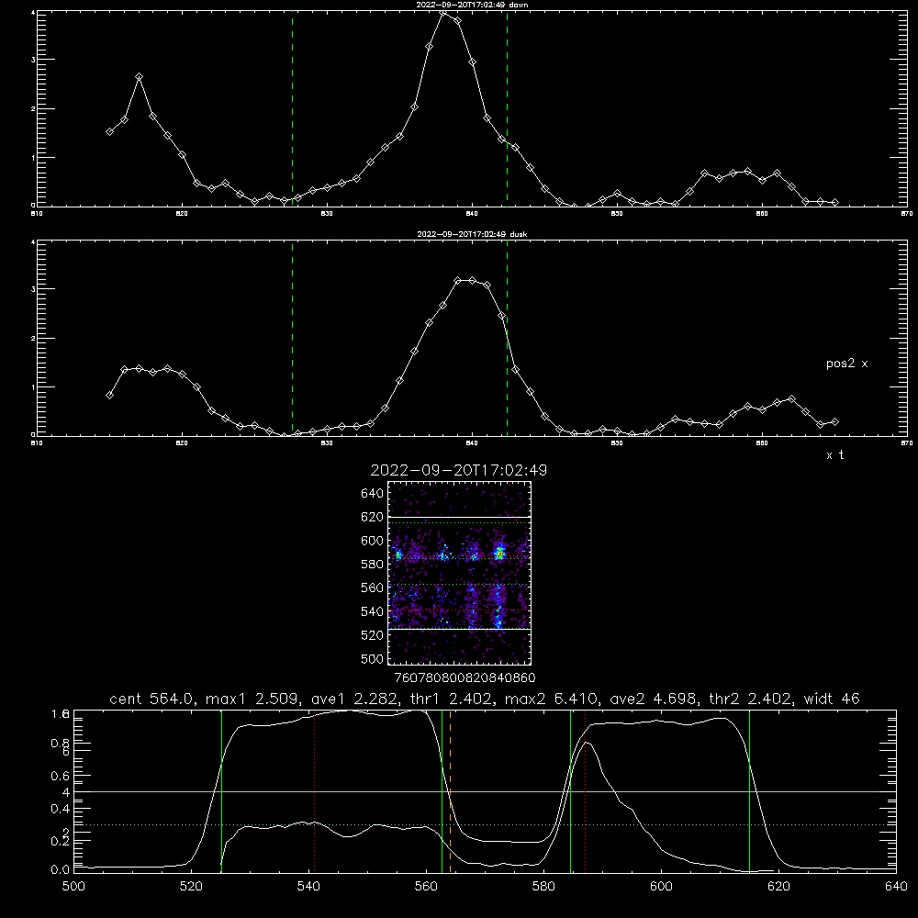Click the 'widt 46' value
The width and height of the screenshot is (918, 918).
(x=832, y=699)
